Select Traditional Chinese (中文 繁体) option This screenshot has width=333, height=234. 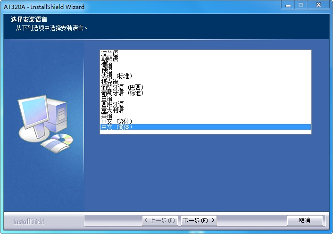[117, 121]
